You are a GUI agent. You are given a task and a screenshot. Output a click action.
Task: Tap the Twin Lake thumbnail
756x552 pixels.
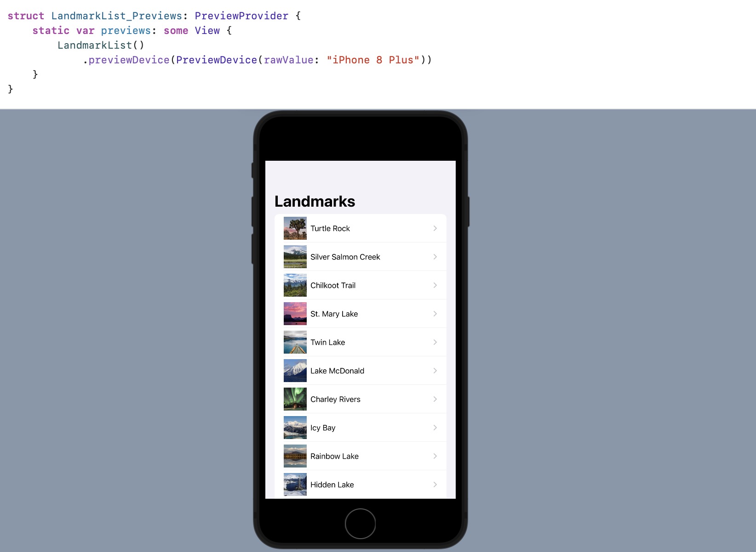coord(295,342)
